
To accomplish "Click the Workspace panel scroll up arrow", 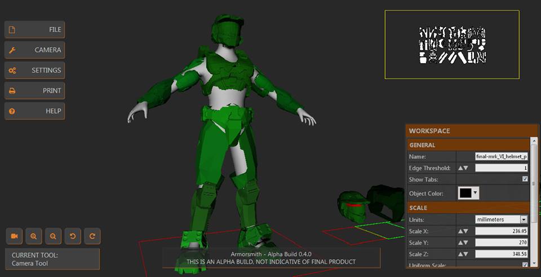I will [534, 141].
